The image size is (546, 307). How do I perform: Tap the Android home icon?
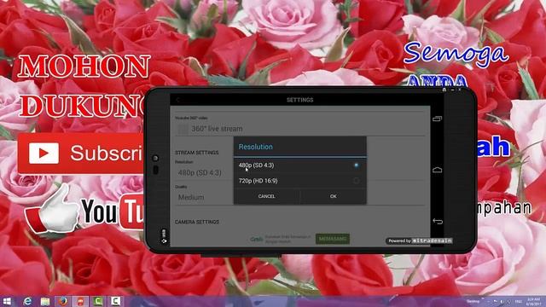pos(438,170)
